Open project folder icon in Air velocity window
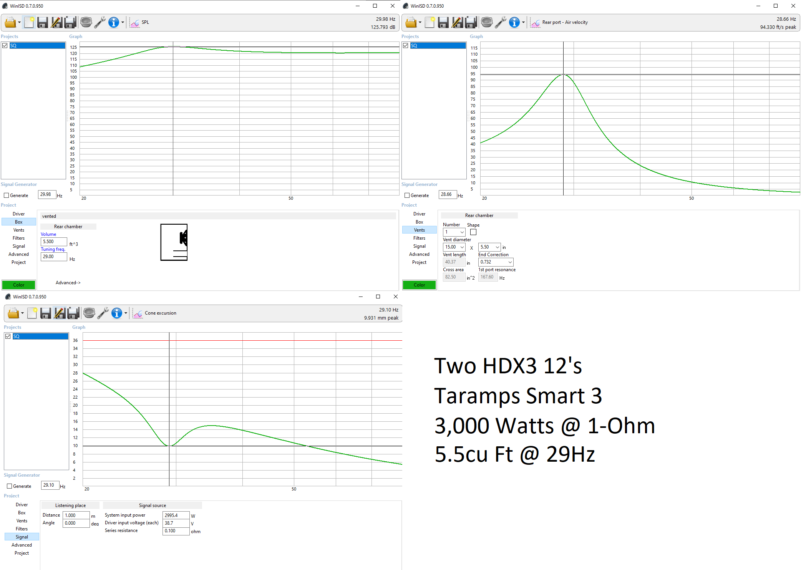This screenshot has height=570, width=801. point(411,22)
